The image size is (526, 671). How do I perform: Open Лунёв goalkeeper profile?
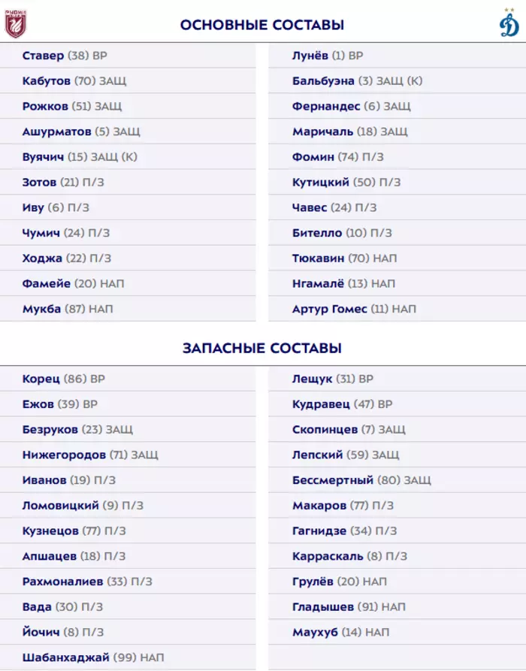pos(310,56)
